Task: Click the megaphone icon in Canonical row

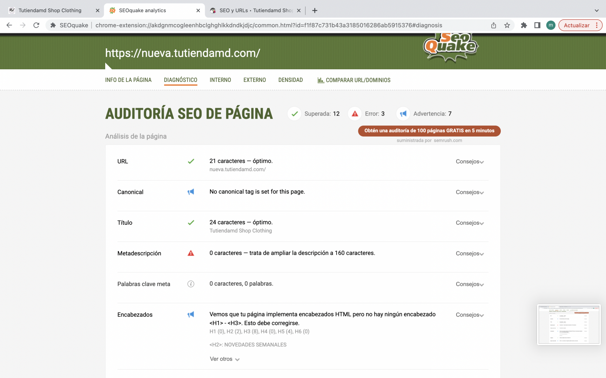Action: [x=191, y=192]
